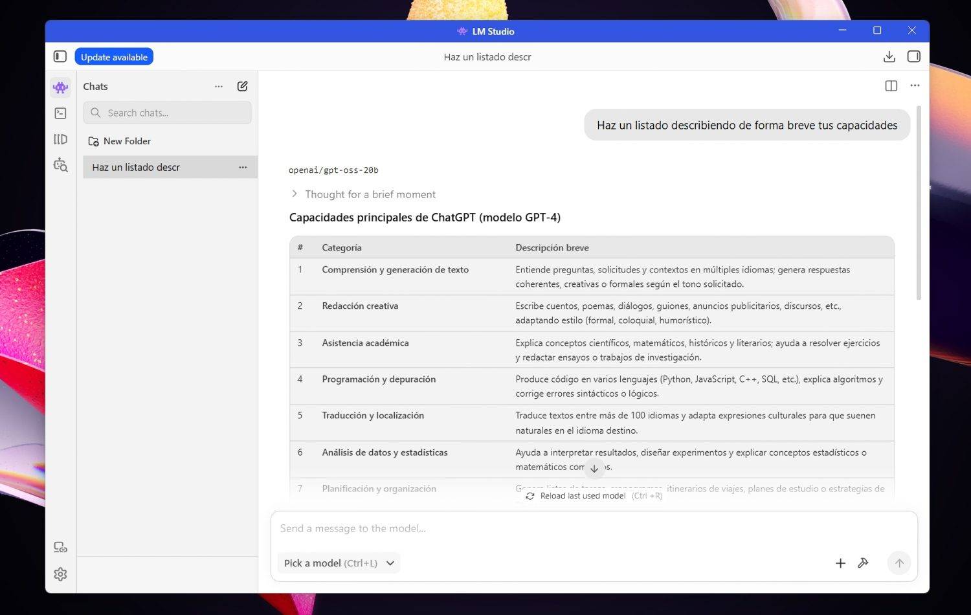Open the tools hammer icon in message box
The height and width of the screenshot is (615, 971).
click(x=863, y=563)
